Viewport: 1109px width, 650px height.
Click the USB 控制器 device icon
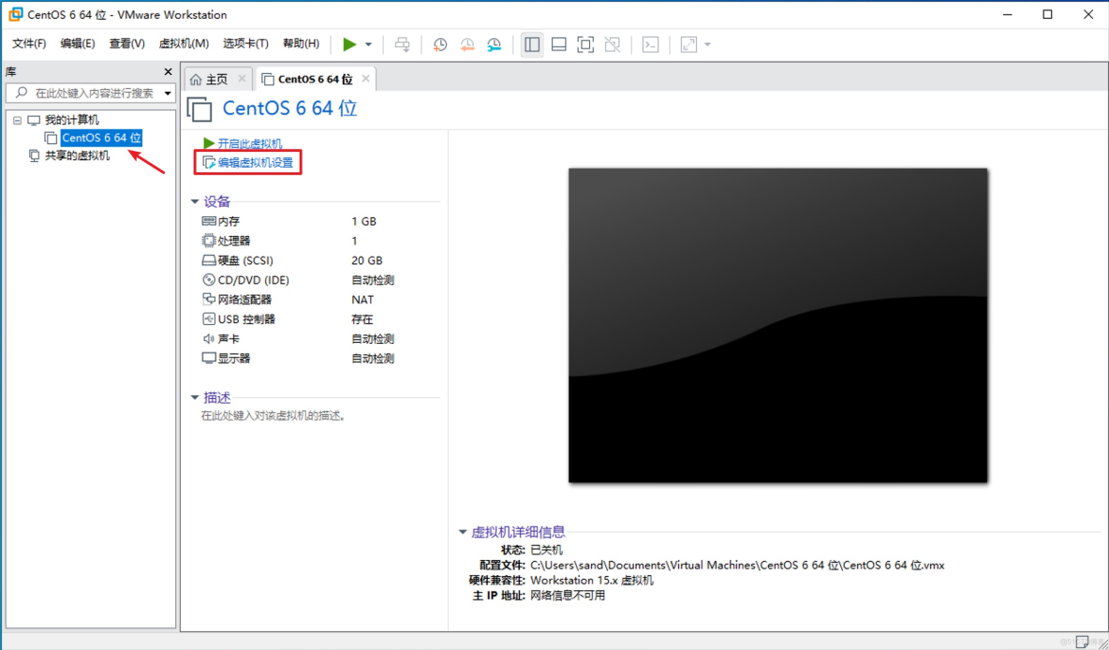(209, 319)
